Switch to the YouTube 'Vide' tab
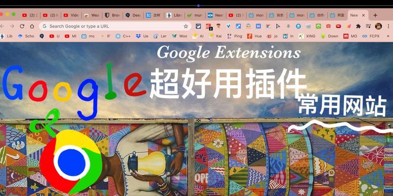393x196 pixels. coord(71,15)
